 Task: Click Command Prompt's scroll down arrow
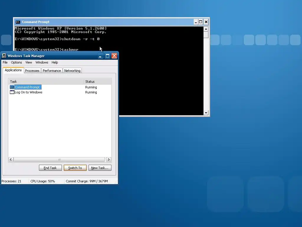206,113
